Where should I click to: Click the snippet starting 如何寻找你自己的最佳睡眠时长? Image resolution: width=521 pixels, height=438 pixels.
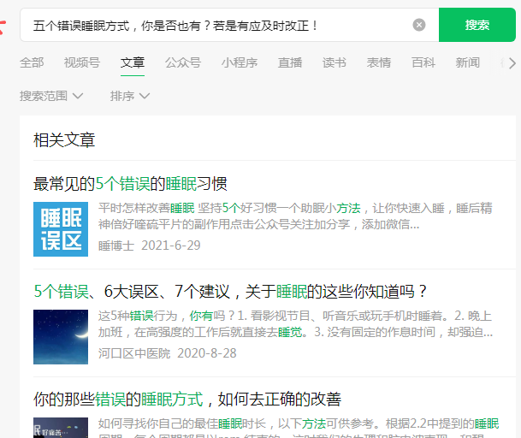click(x=299, y=429)
